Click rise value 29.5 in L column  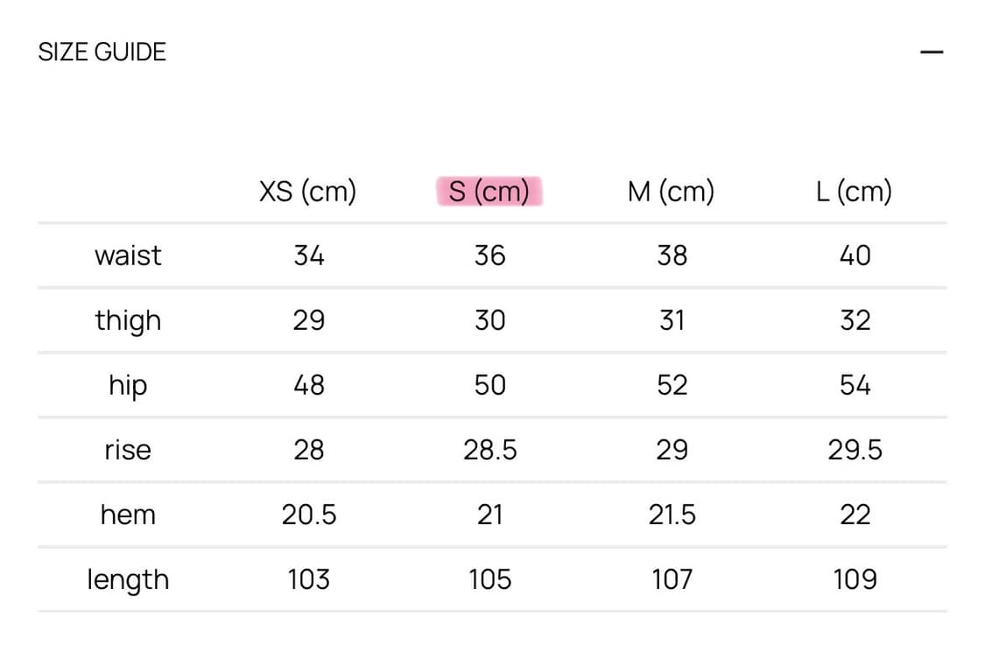855,451
